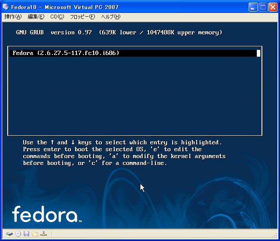Open the フロッピー(F) Floppy menu
The image size is (280, 241).
tap(82, 17)
